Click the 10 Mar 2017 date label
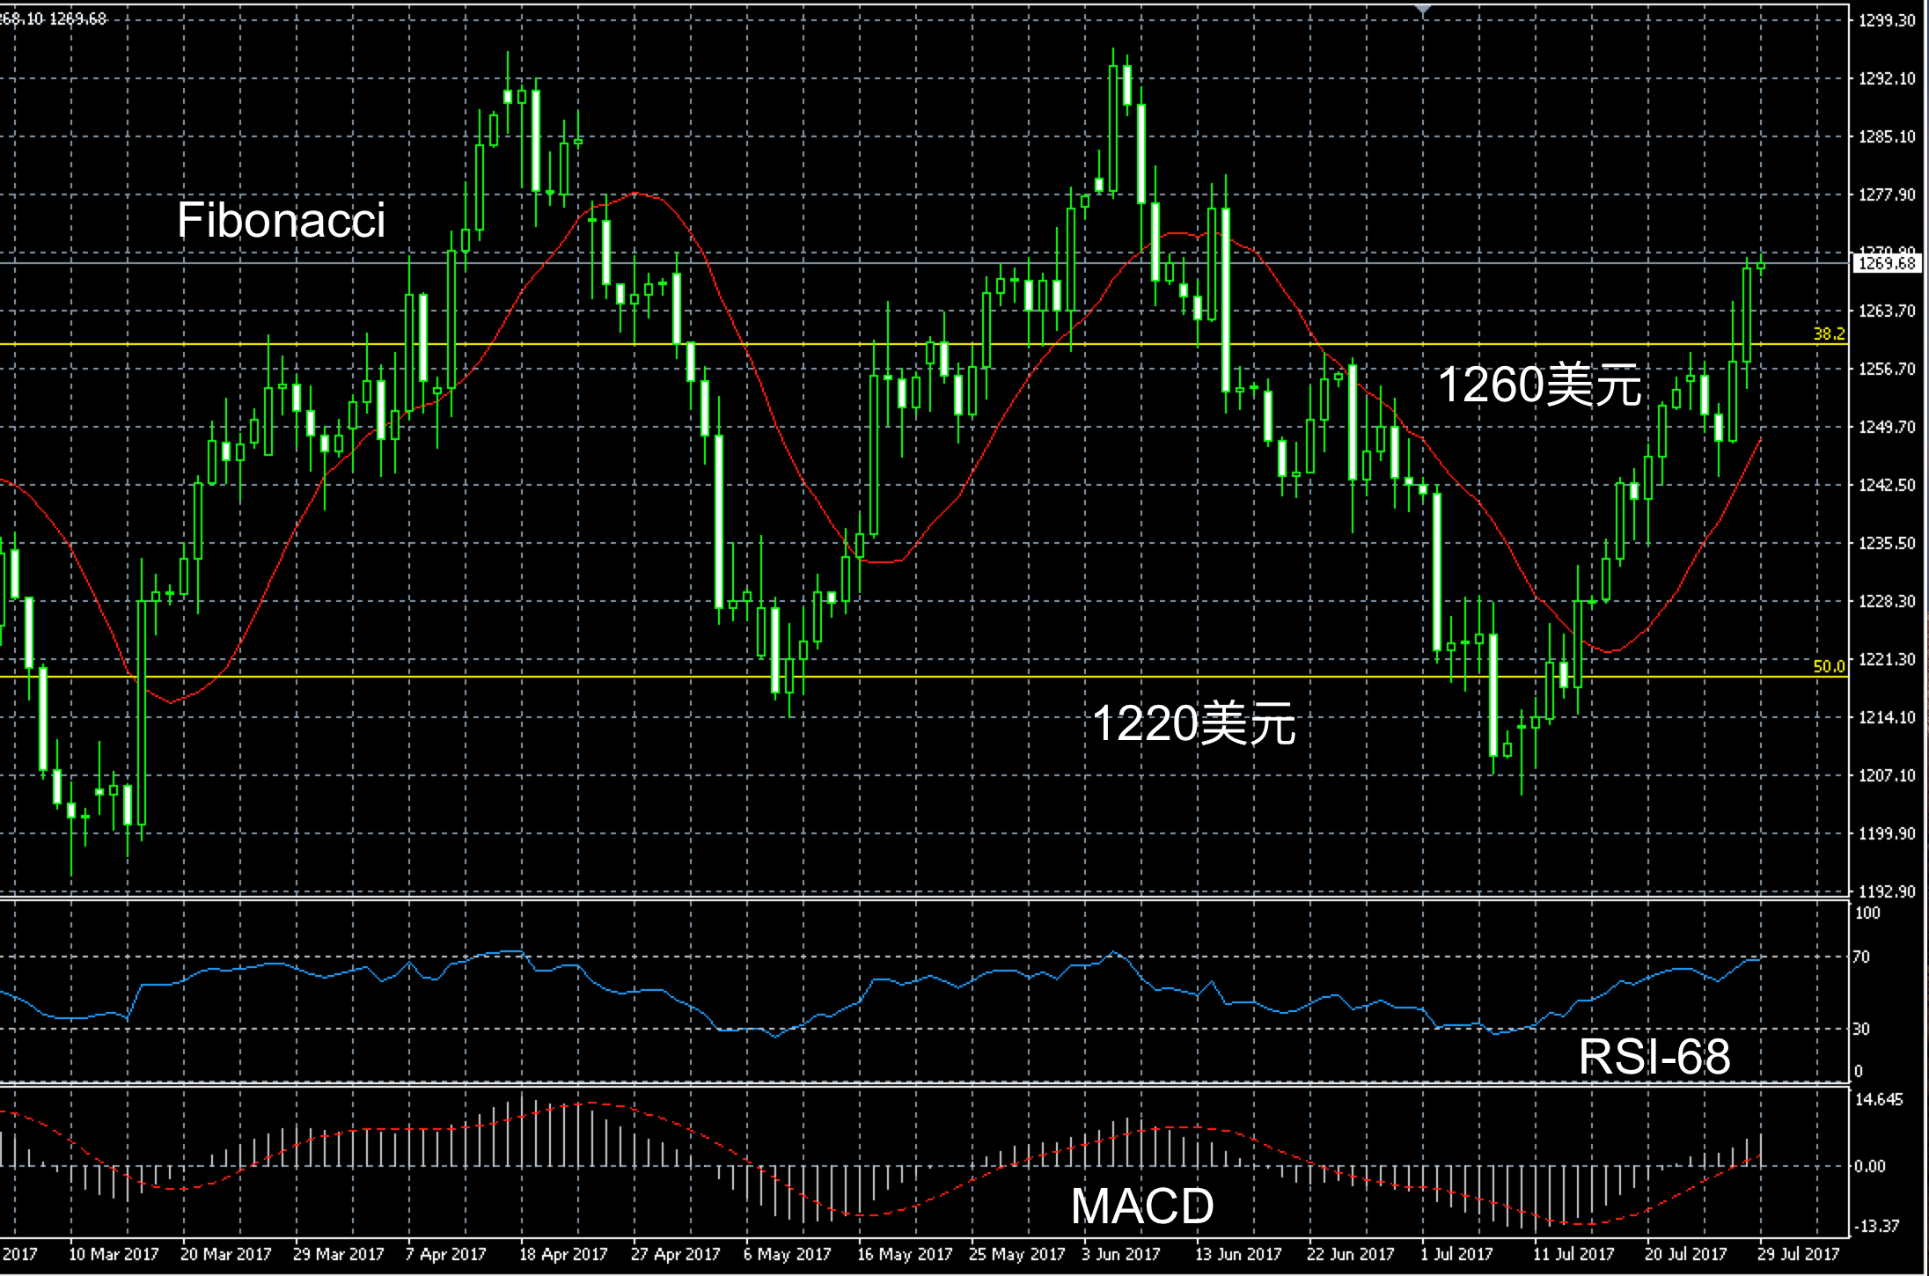1929x1276 pixels. click(x=114, y=1254)
